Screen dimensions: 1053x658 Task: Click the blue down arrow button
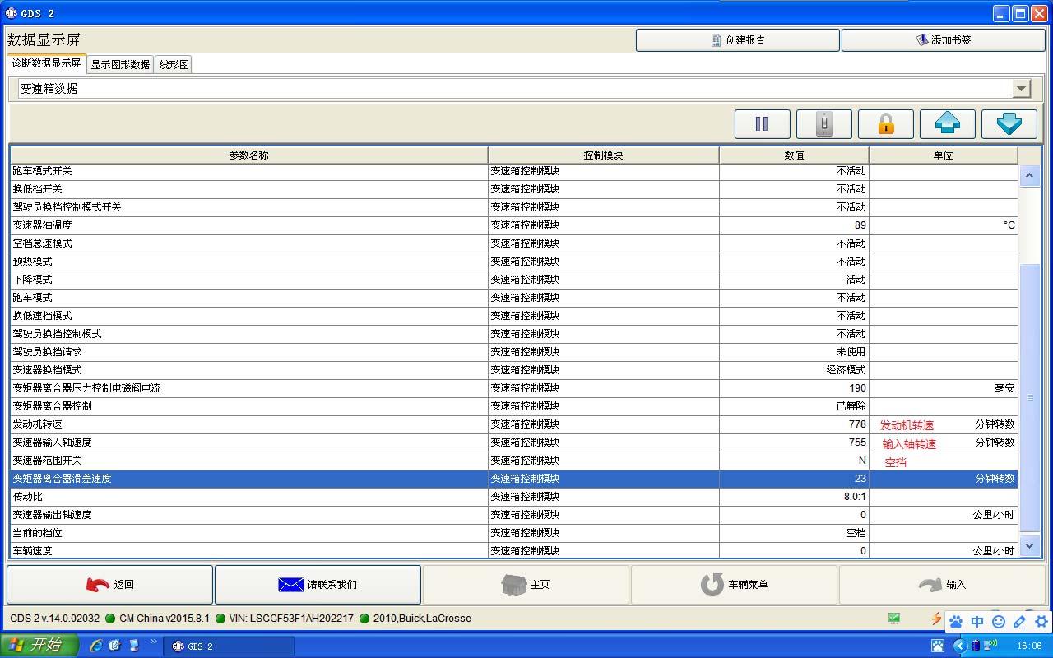[1009, 124]
